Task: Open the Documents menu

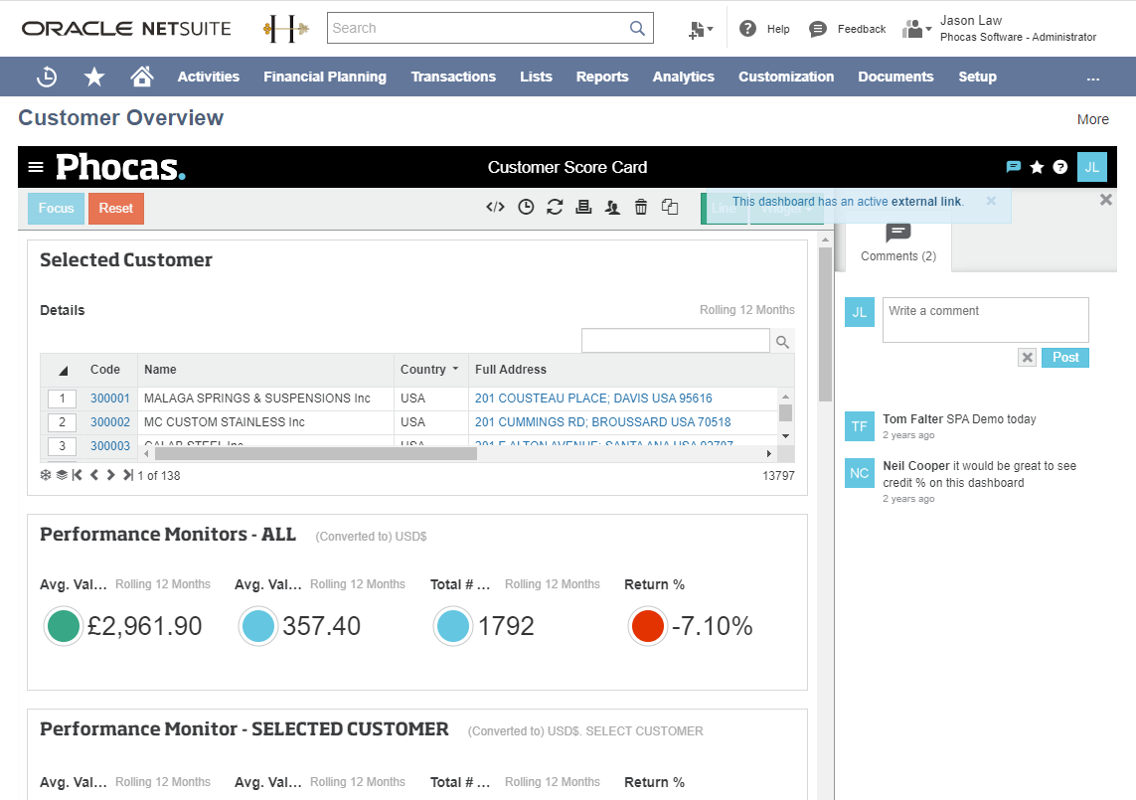Action: 895,77
